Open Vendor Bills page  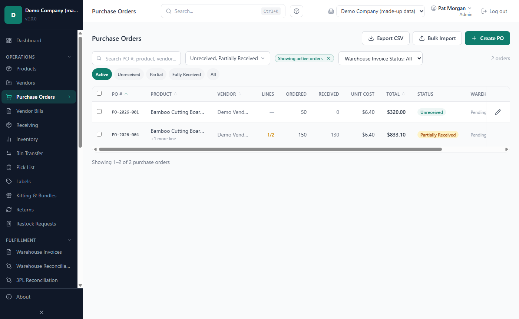(39, 111)
